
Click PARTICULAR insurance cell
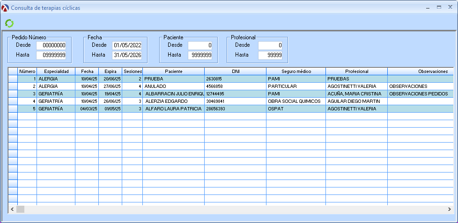[x=296, y=86]
